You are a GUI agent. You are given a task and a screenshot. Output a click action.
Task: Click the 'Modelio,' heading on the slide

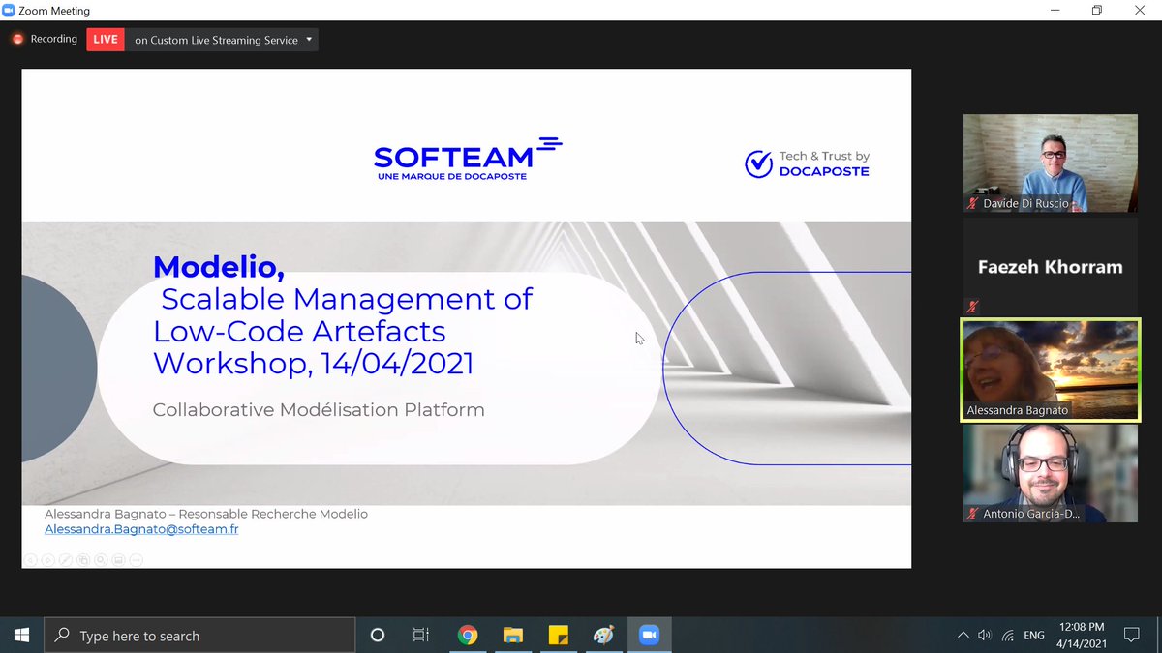tap(219, 266)
